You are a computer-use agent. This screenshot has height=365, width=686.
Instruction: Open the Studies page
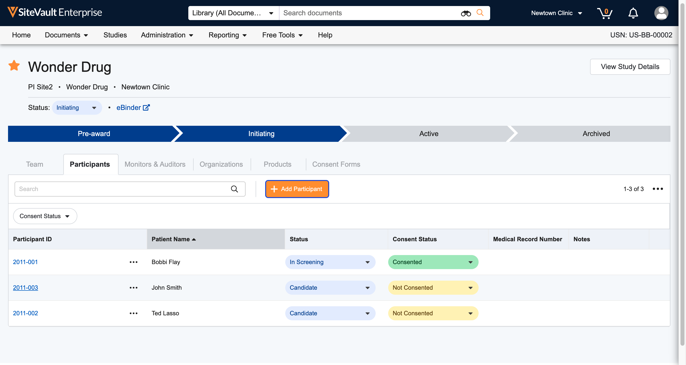click(x=115, y=35)
